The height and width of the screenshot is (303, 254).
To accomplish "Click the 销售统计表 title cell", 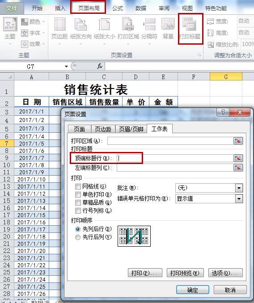I will pyautogui.click(x=96, y=89).
